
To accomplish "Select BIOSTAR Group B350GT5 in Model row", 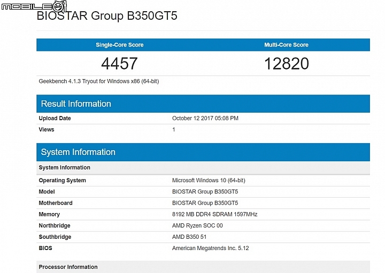I will (x=205, y=192).
